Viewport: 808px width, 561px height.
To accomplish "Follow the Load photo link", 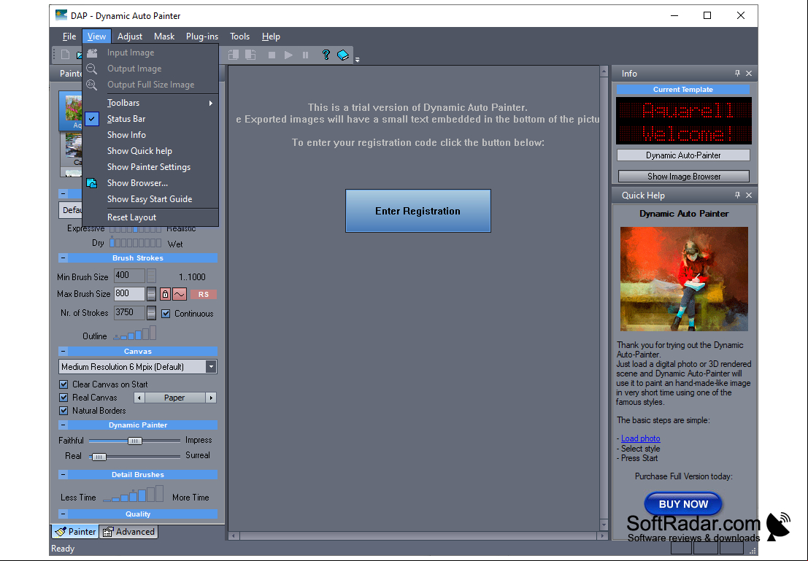I will [641, 438].
